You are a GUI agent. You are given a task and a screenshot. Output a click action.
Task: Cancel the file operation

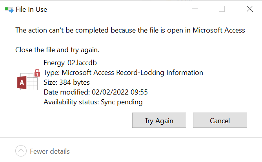click(220, 120)
